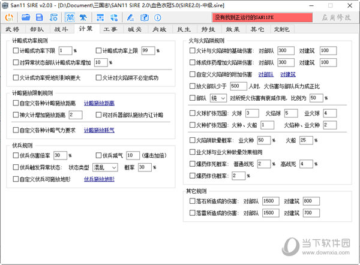Save file with the floppy disk icon
The height and width of the screenshot is (265, 360).
[40, 17]
